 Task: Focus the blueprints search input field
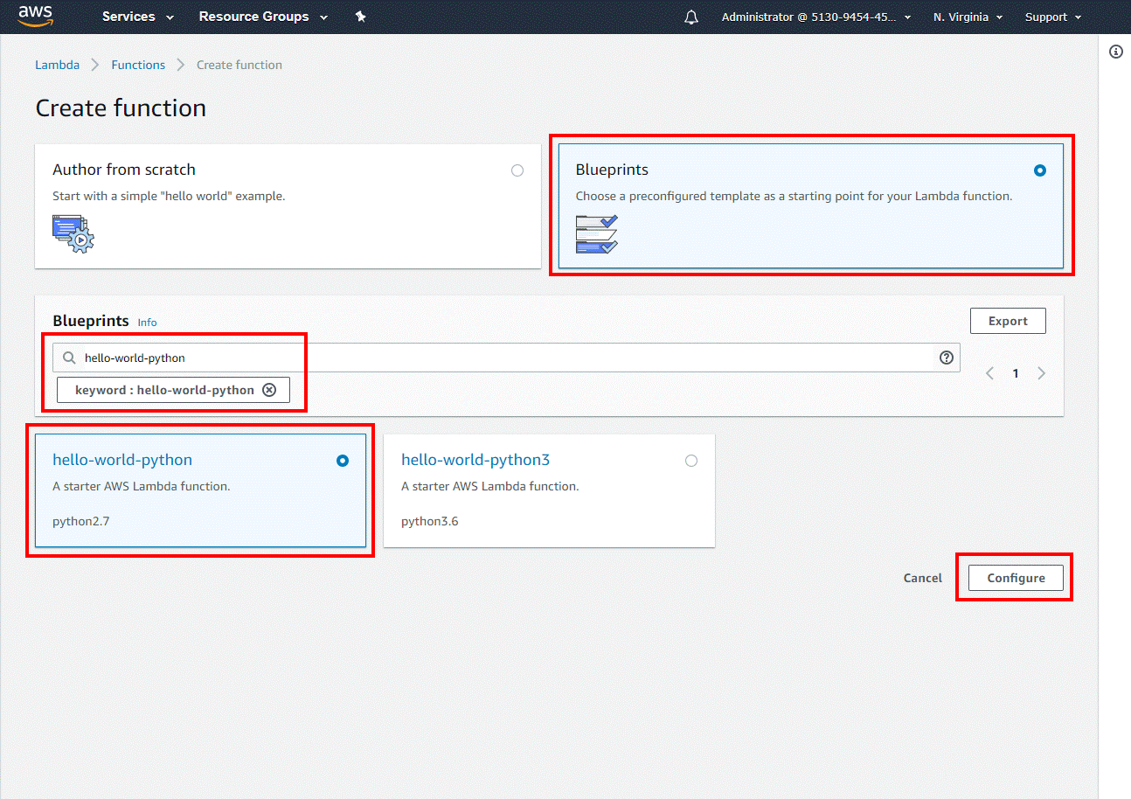[x=506, y=358]
